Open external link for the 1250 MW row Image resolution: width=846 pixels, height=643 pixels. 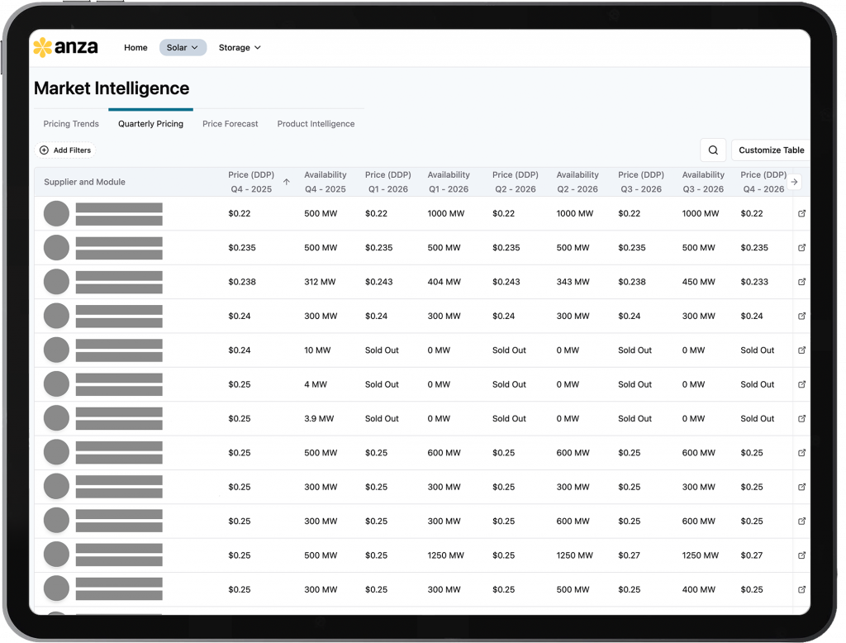click(x=801, y=555)
